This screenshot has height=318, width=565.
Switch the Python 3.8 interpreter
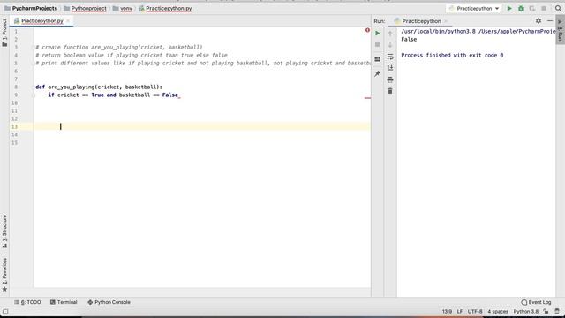[x=526, y=312]
